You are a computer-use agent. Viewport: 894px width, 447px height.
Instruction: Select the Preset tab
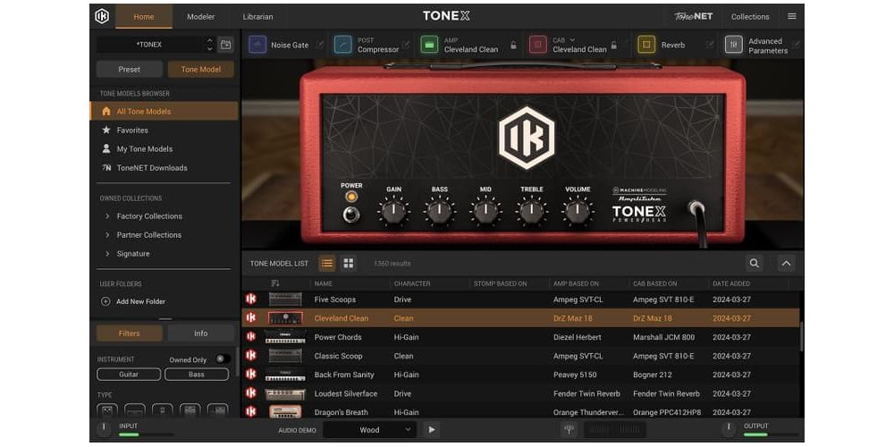point(130,70)
